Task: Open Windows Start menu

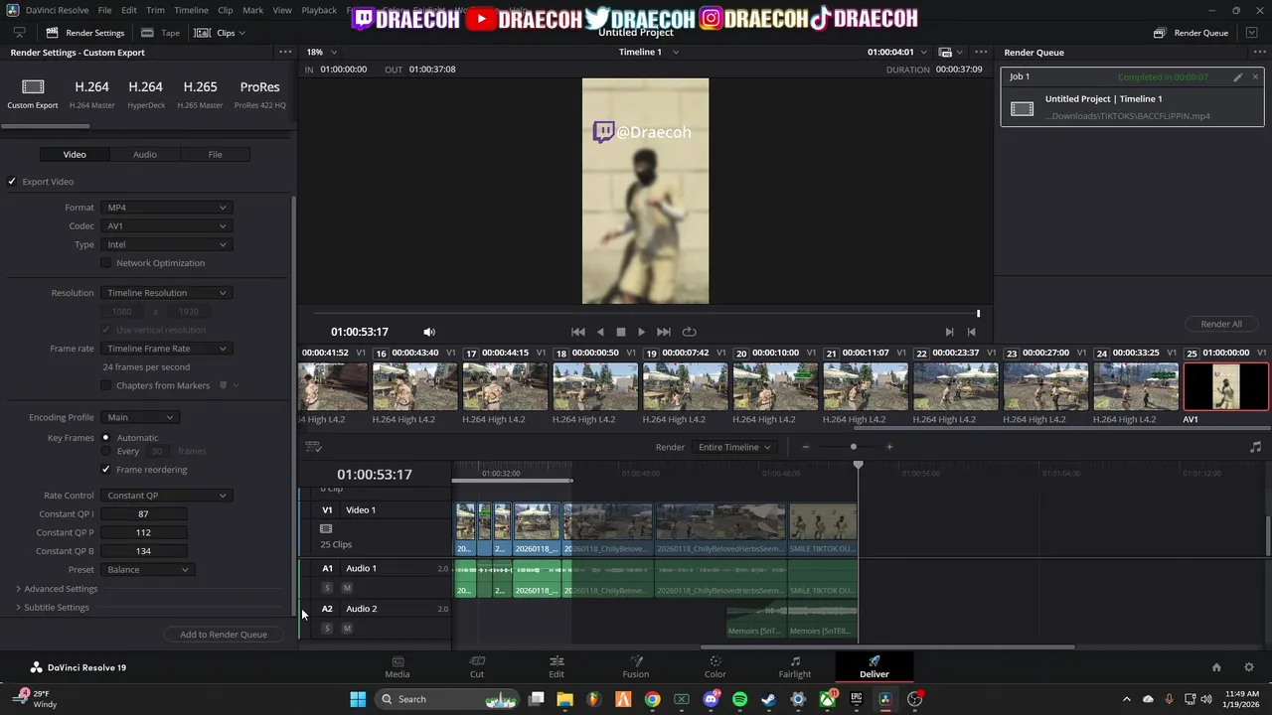Action: coord(358,699)
